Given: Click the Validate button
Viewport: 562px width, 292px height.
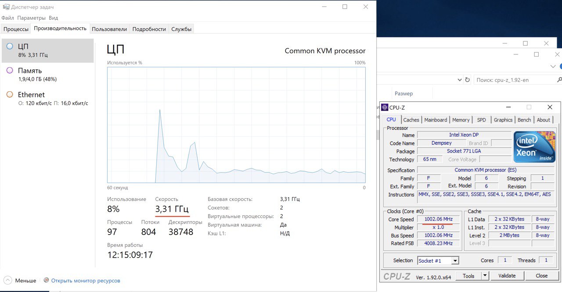Looking at the screenshot, I should pos(507,276).
